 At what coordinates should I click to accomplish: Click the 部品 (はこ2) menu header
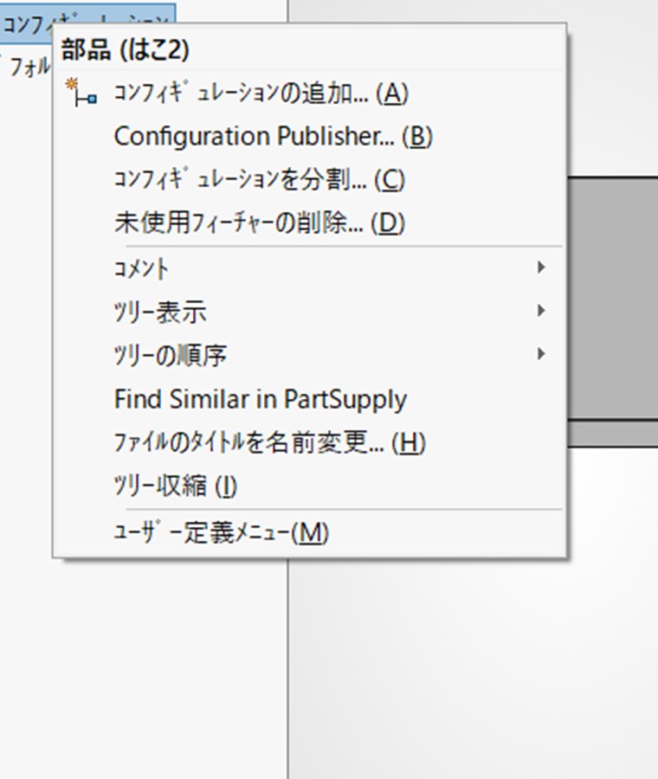click(125, 49)
